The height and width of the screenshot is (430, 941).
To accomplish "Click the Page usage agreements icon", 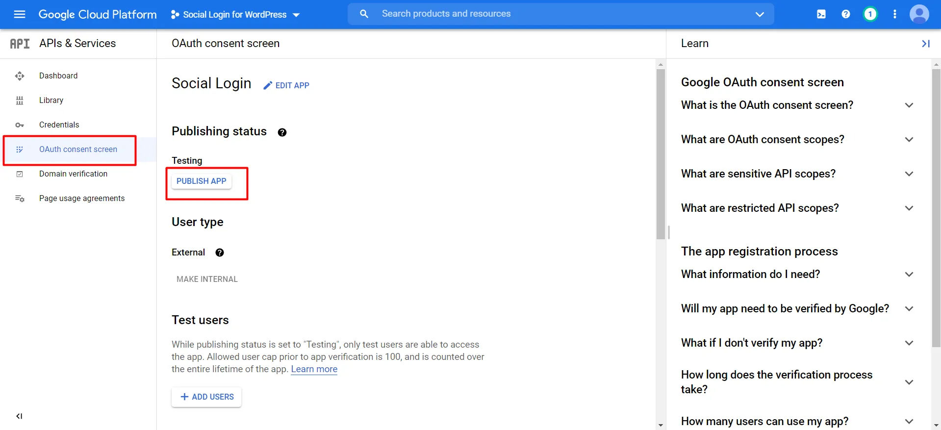I will (x=20, y=199).
